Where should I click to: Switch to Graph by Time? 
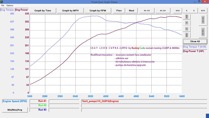43,10
